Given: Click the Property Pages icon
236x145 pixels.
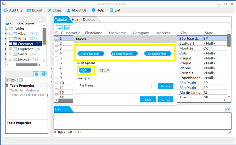Looking at the screenshot, I should 21,80.
